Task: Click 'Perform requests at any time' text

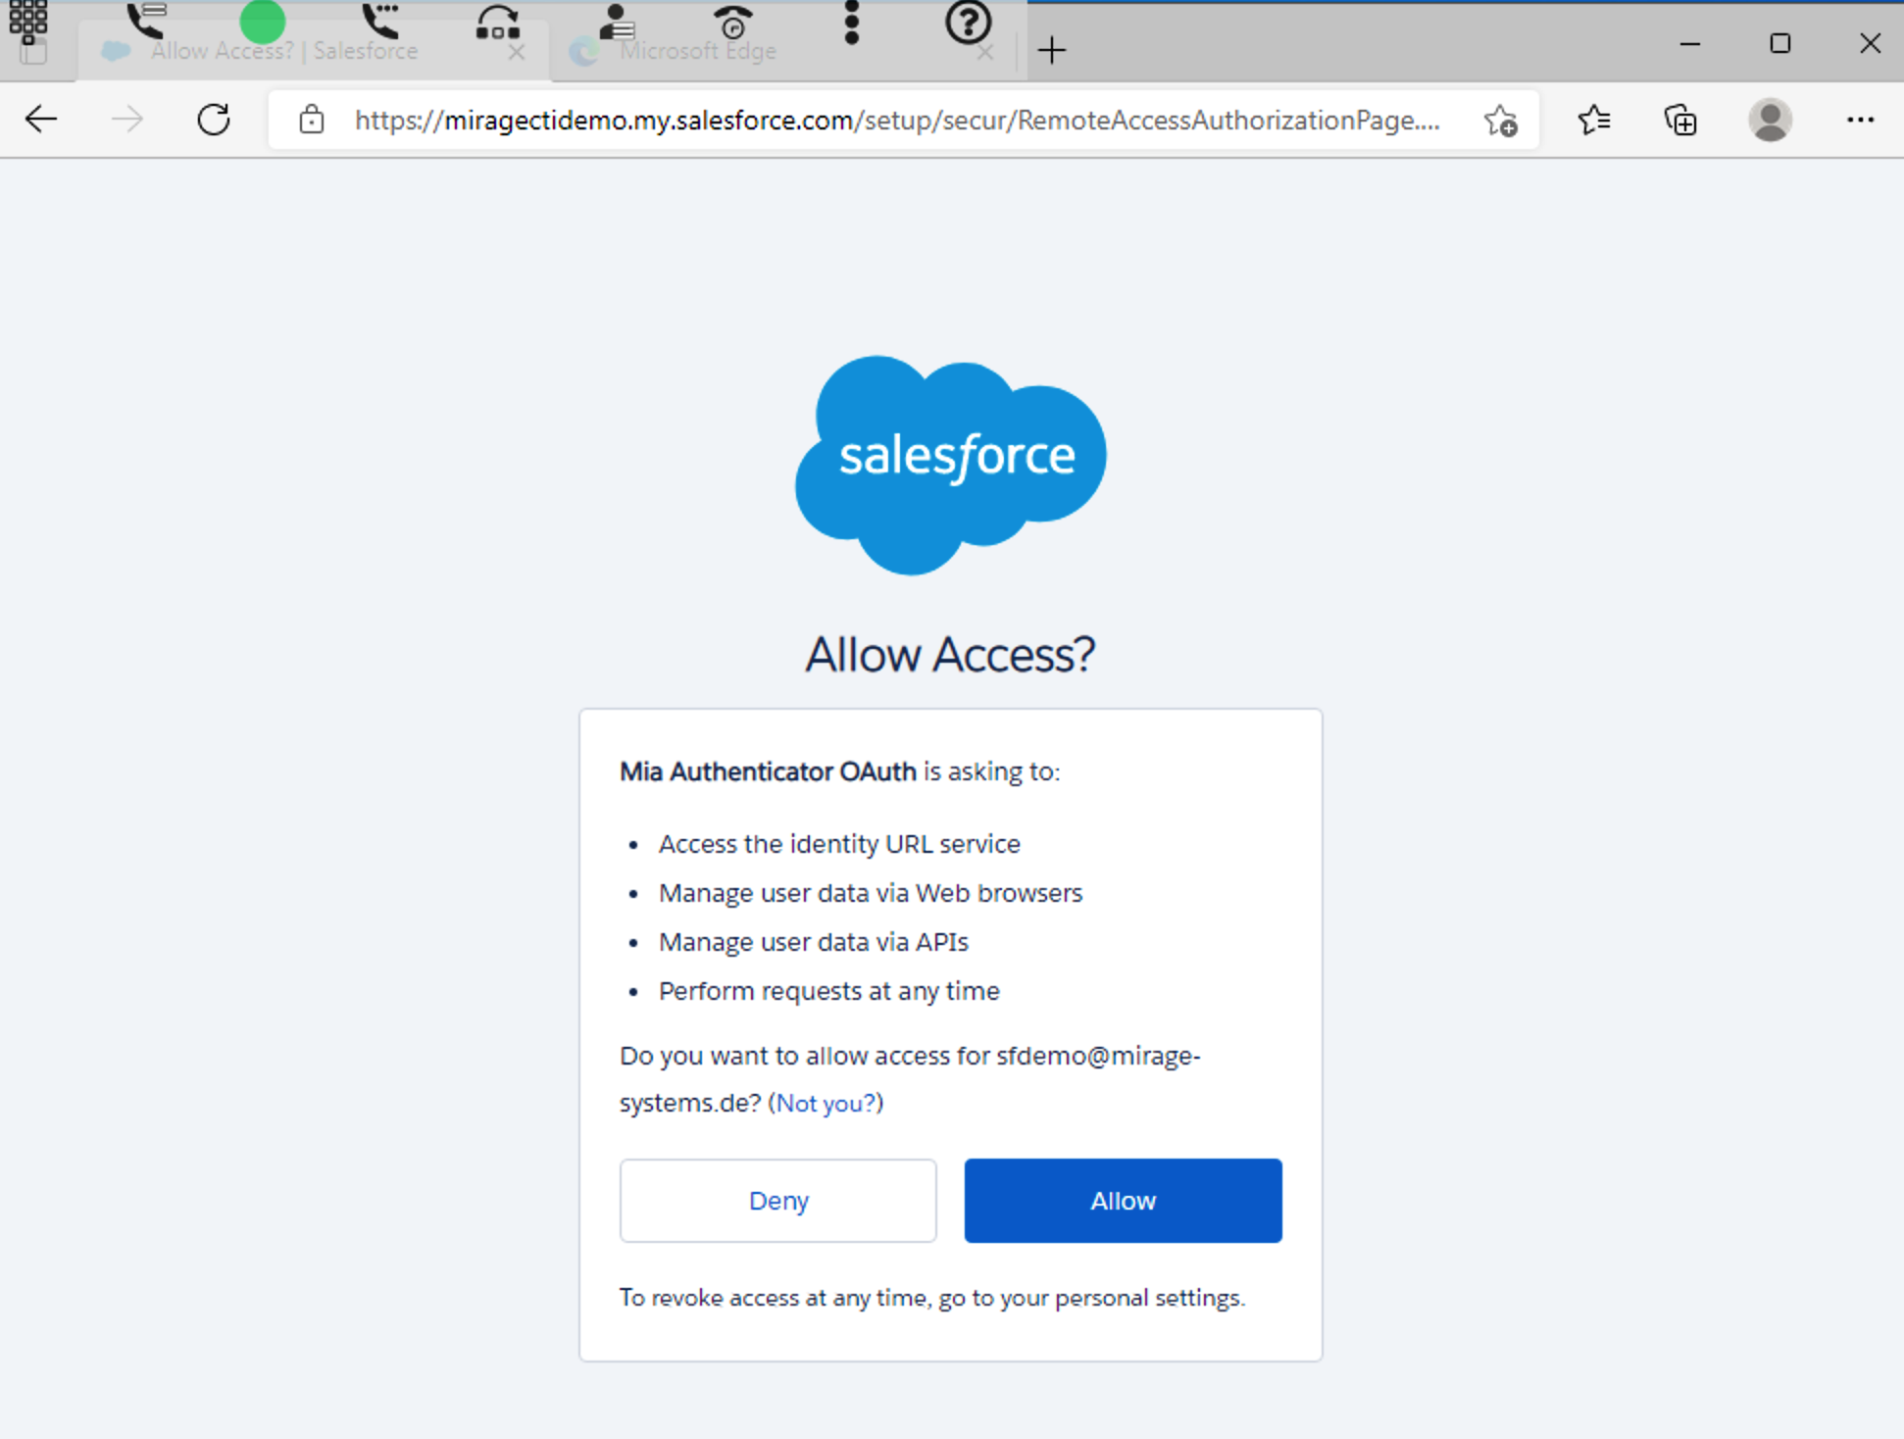Action: (x=829, y=991)
